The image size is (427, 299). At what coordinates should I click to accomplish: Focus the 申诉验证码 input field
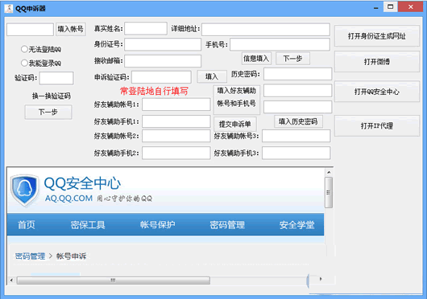click(161, 77)
